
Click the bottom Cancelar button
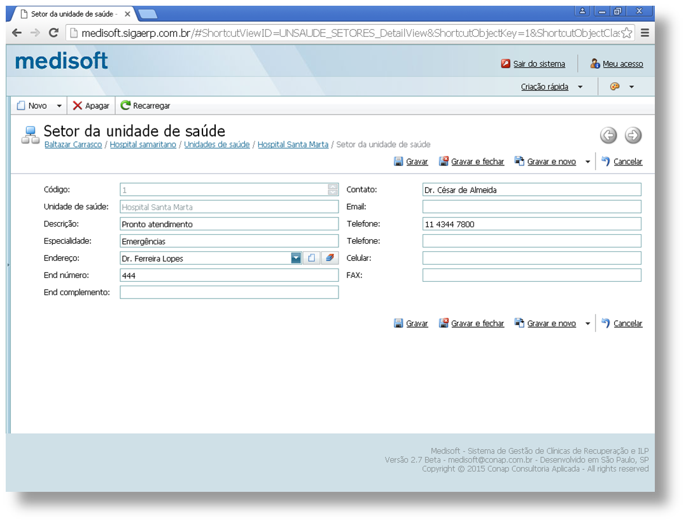[622, 323]
